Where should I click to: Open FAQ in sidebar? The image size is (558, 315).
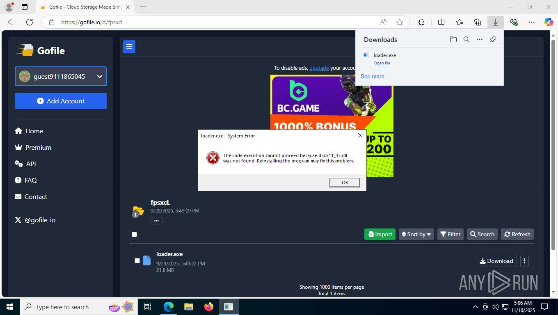[x=26, y=180]
